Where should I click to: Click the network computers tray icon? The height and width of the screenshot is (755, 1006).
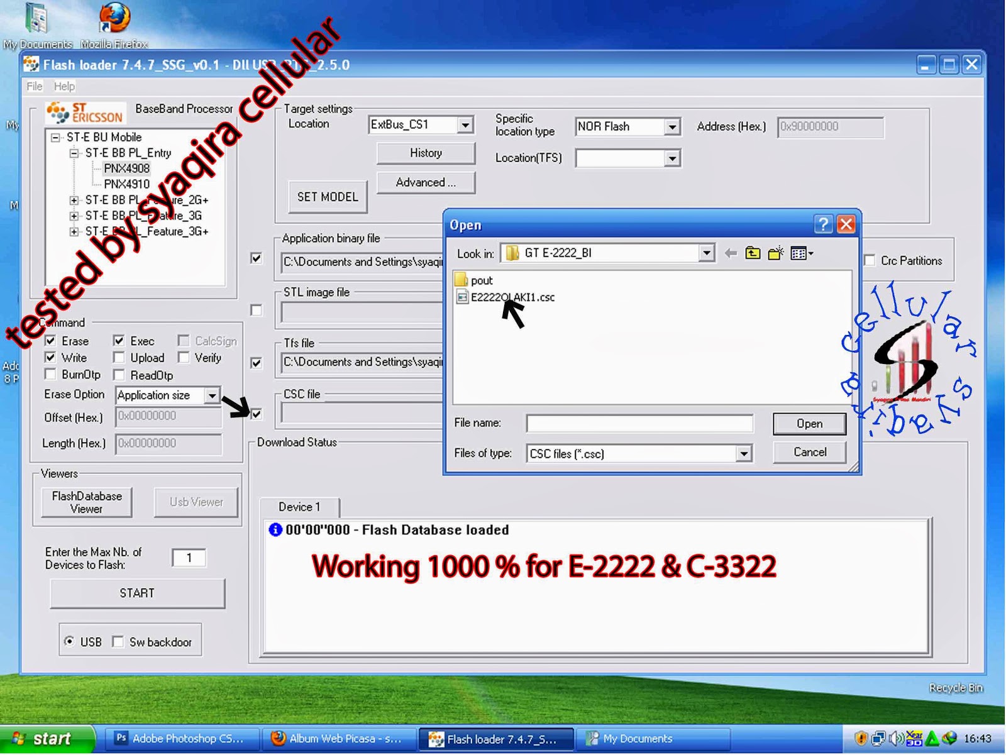[878, 738]
